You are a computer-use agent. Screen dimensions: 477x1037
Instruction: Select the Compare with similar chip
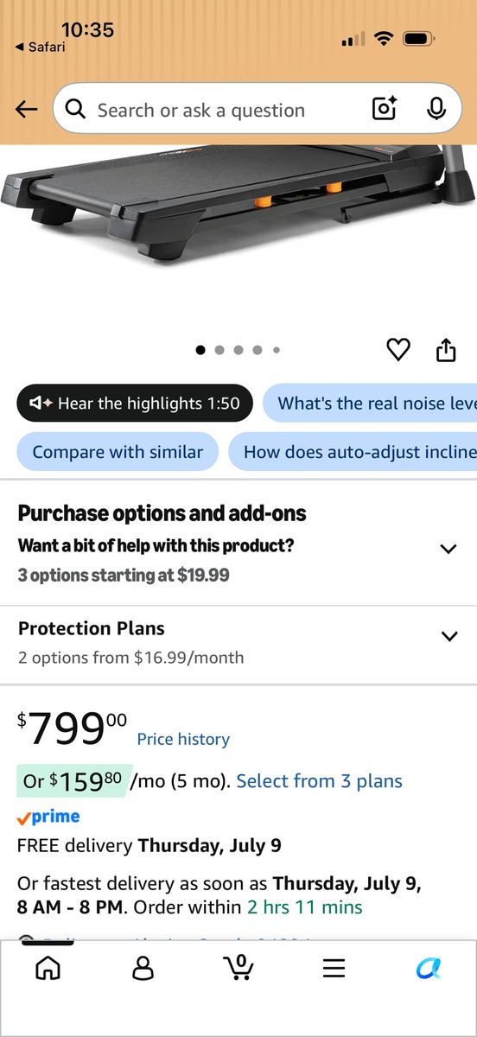[x=118, y=452]
